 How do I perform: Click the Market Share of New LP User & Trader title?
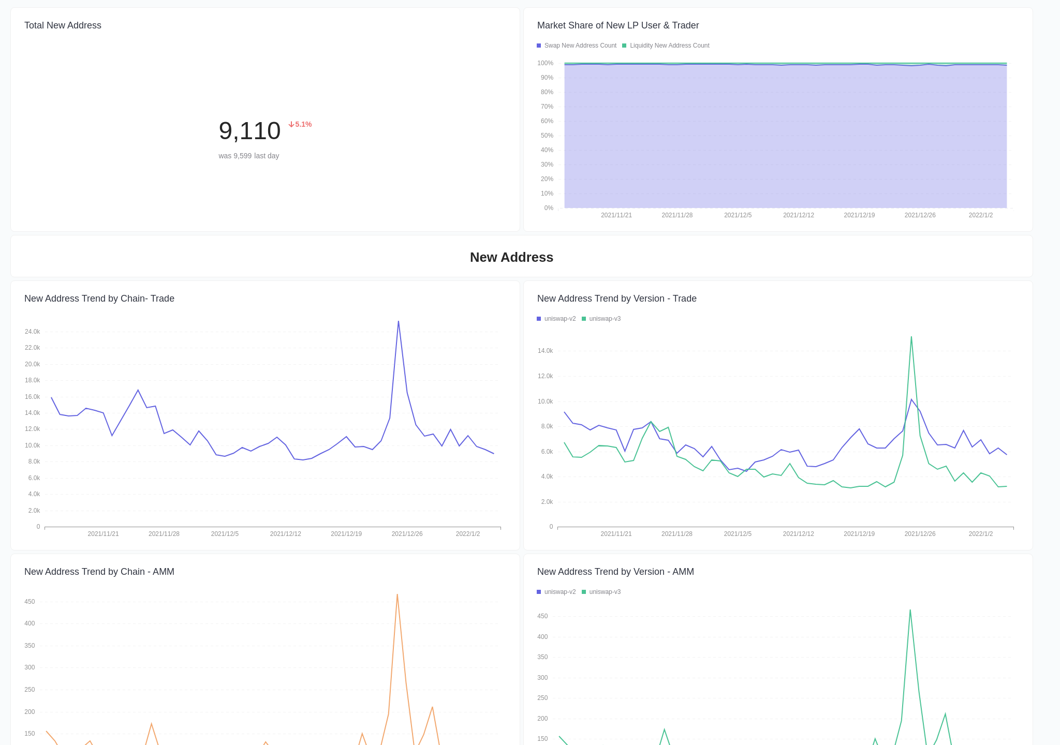coord(618,25)
